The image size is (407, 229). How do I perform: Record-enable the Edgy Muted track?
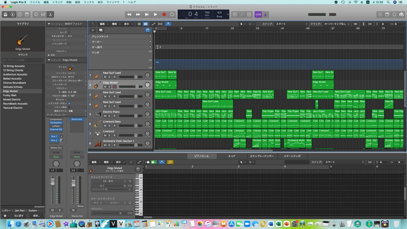click(114, 87)
